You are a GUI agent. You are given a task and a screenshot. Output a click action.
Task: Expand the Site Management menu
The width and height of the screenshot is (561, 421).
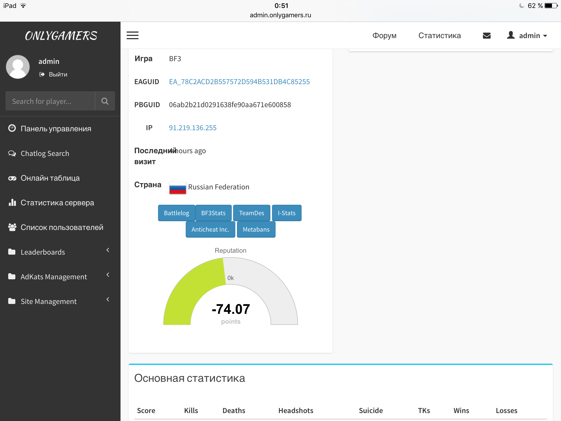[49, 301]
